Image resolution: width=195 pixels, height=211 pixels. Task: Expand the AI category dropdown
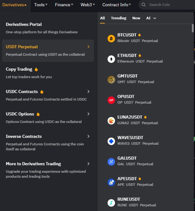pyautogui.click(x=151, y=18)
